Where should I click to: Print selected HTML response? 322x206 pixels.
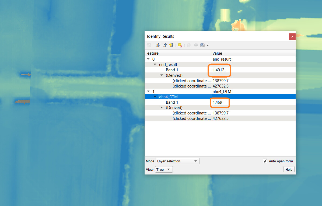pyautogui.click(x=195, y=45)
